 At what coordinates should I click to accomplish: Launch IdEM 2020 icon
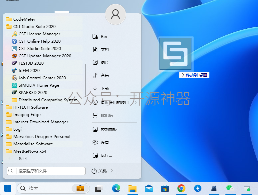(x=14, y=70)
